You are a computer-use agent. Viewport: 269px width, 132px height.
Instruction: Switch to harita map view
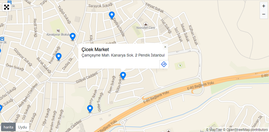pyautogui.click(x=9, y=127)
